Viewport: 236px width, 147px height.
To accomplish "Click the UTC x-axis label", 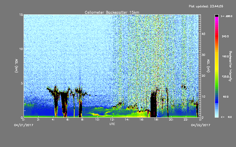I will [x=112, y=124].
